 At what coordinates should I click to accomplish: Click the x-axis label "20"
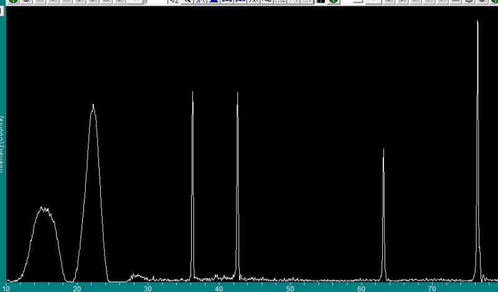coord(77,289)
